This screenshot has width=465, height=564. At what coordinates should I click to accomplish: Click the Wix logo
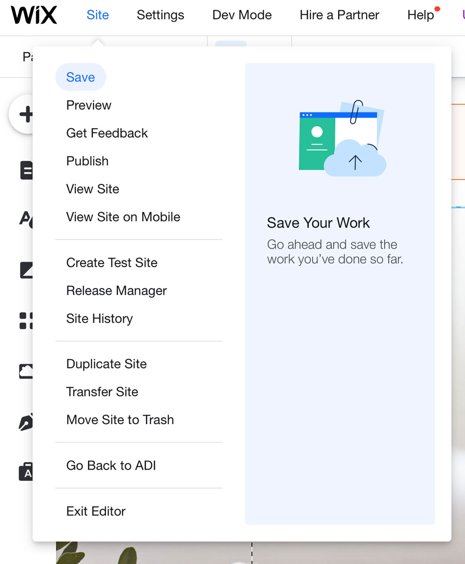click(x=34, y=15)
